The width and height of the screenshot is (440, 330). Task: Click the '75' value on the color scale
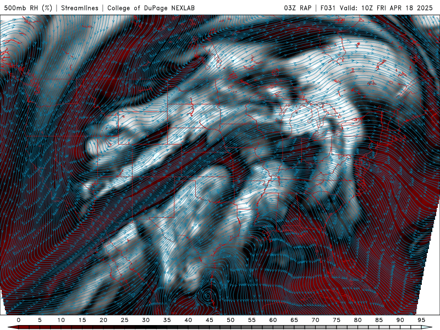click(x=337, y=320)
